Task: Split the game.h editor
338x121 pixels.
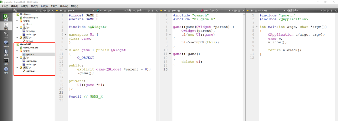Action: [x=149, y=10]
